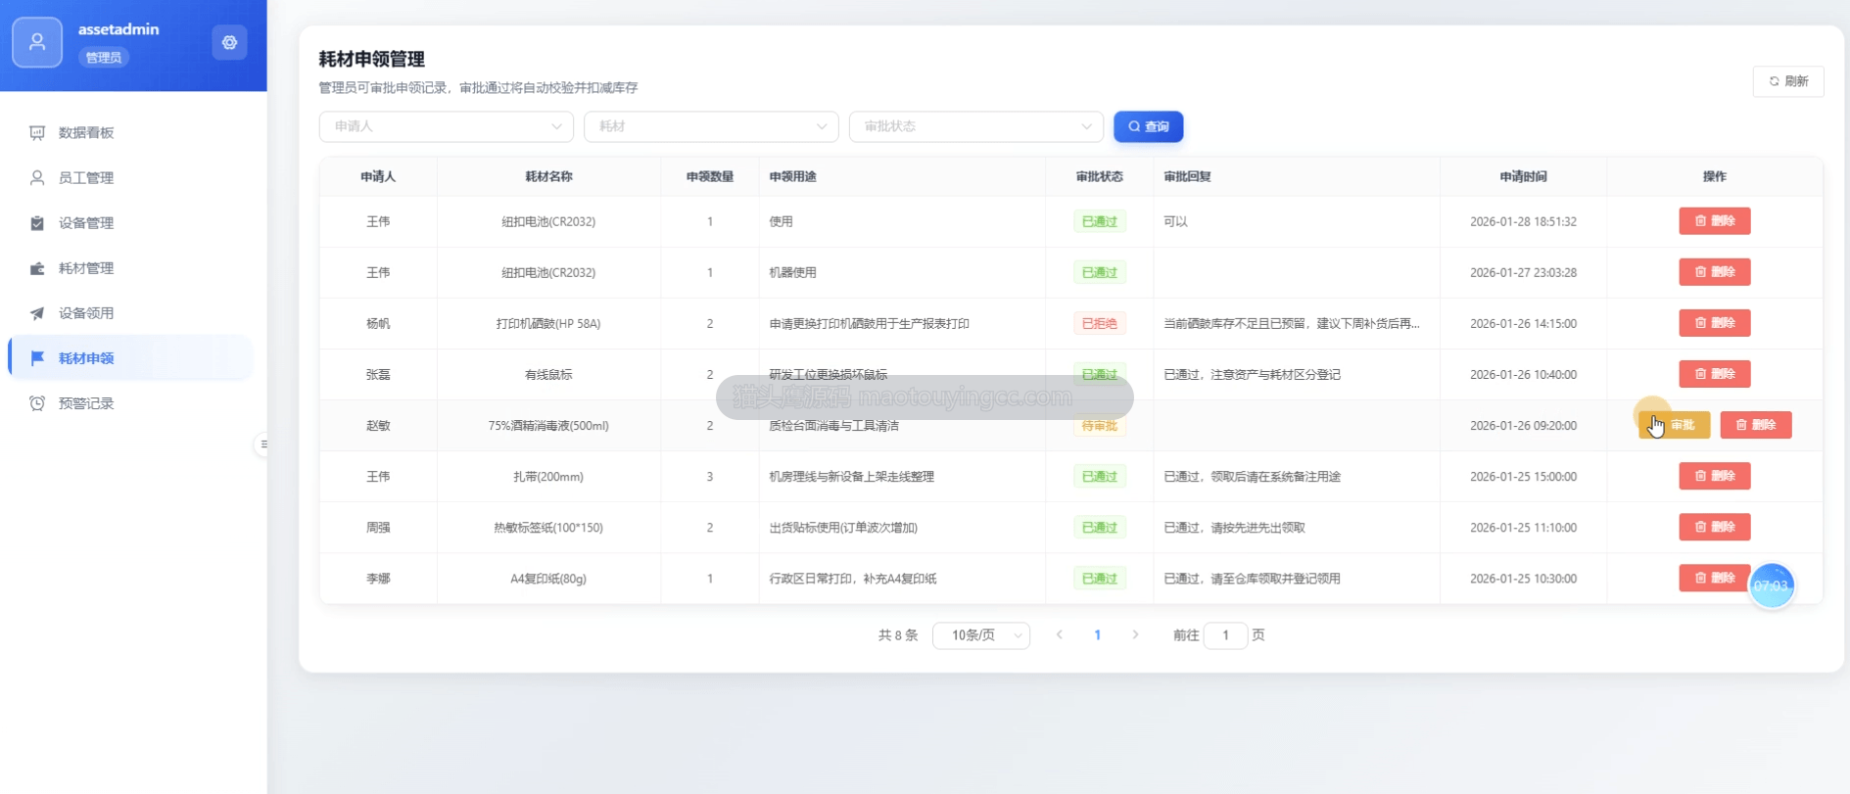
Task: Go to previous page arrow
Action: (1059, 635)
